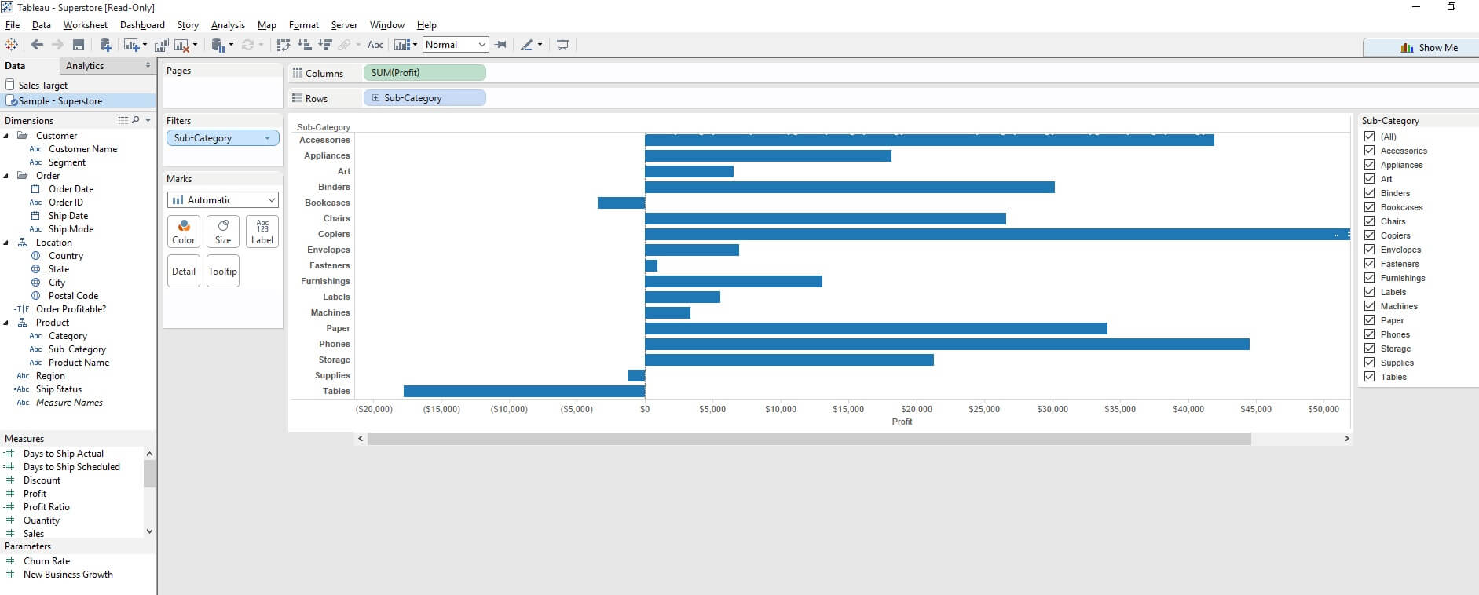
Task: Collapse the Customer folder
Action: click(x=7, y=136)
